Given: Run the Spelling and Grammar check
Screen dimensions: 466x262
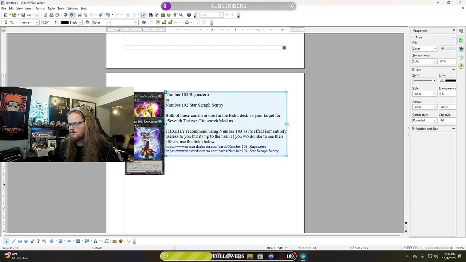Looking at the screenshot, I should (x=66, y=15).
